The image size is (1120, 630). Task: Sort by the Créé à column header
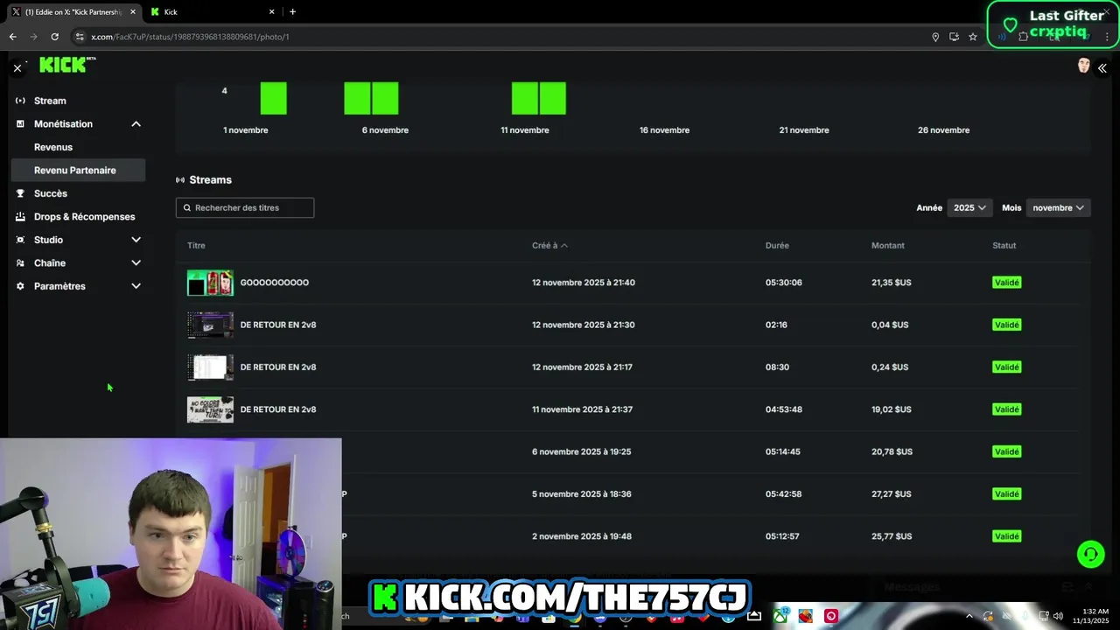[549, 245]
